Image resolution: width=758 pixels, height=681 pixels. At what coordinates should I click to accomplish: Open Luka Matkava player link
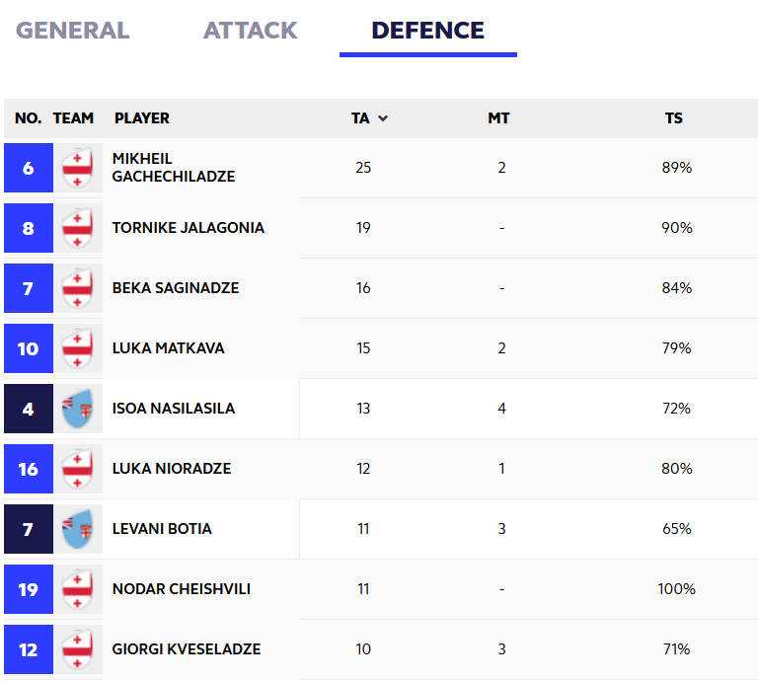pyautogui.click(x=168, y=348)
